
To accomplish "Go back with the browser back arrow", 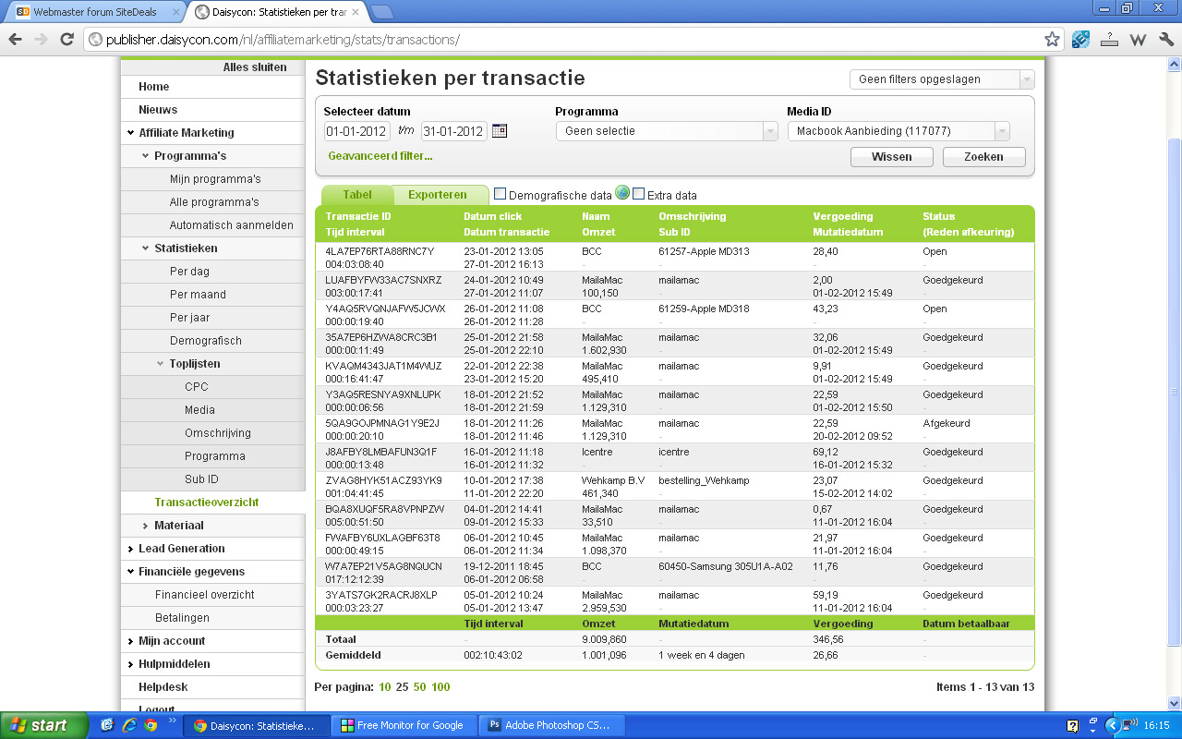I will 16,40.
